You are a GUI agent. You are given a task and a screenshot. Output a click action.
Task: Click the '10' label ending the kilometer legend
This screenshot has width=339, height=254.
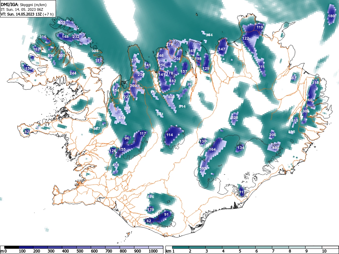[x=324, y=251]
